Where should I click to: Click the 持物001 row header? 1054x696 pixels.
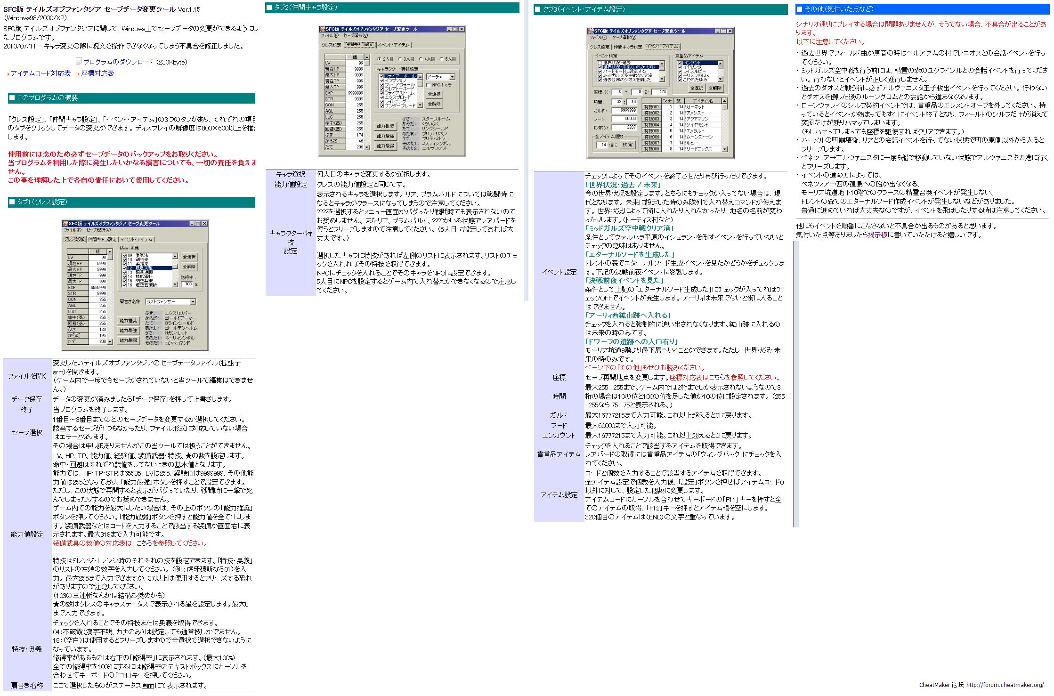(652, 107)
